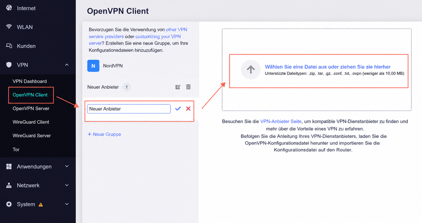Screen dimensions: 422x223
Task: Confirm the group name with the checkmark
Action: (x=178, y=109)
